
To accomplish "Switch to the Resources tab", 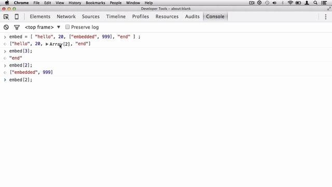I will tap(167, 17).
